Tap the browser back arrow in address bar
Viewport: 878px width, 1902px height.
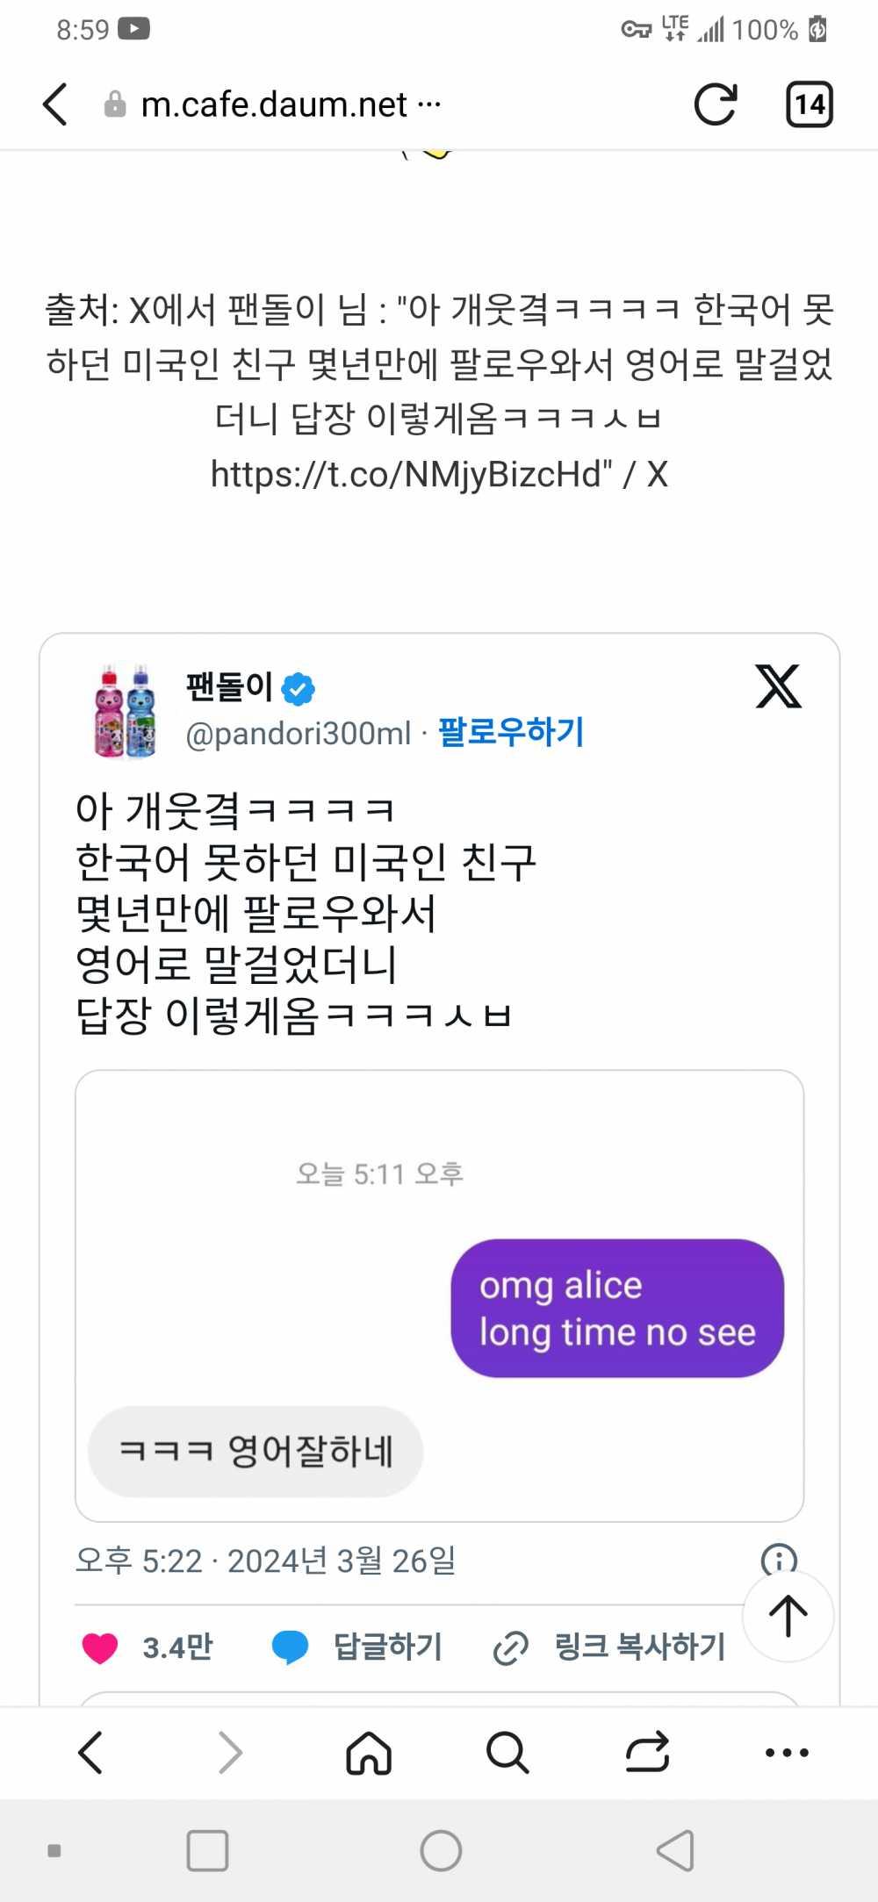55,104
